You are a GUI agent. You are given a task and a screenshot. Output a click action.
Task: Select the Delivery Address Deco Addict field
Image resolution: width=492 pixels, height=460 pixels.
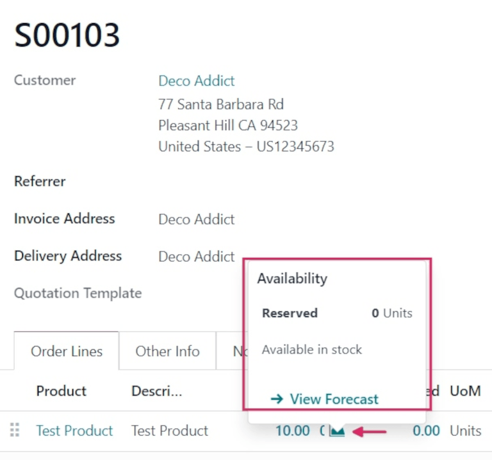pyautogui.click(x=196, y=257)
